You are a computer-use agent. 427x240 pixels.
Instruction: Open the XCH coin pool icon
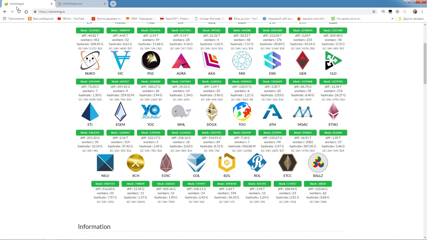point(135,163)
